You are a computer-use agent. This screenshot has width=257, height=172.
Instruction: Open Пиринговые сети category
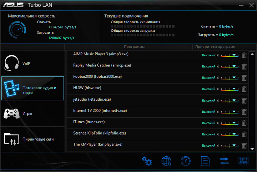[32, 139]
